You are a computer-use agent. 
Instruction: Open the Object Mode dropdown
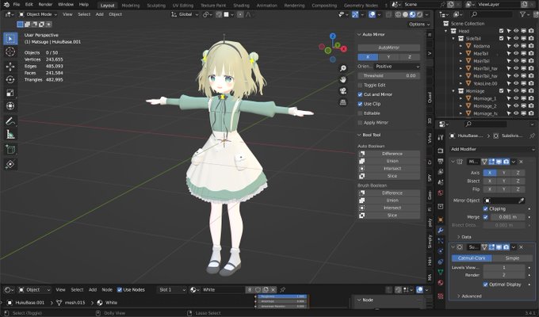(38, 14)
